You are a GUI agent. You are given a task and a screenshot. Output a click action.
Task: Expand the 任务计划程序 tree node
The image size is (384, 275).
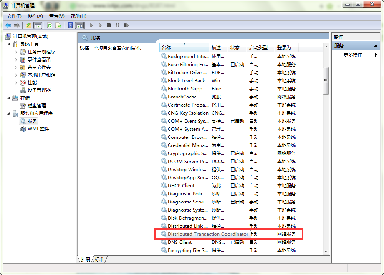click(x=16, y=52)
